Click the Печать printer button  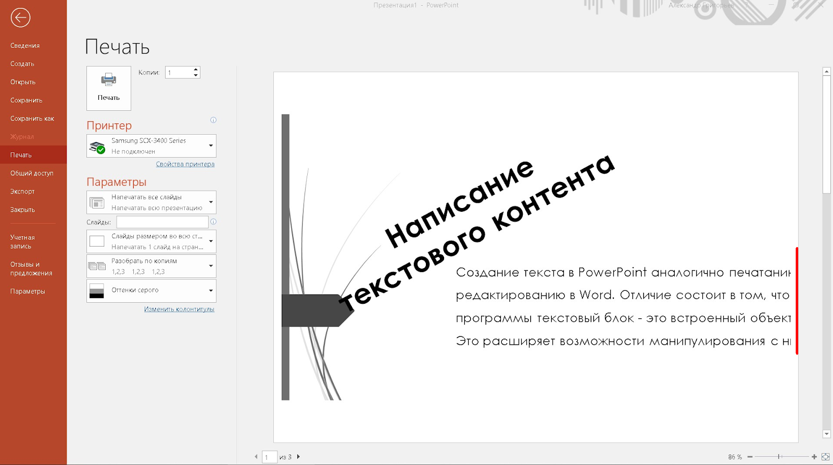point(109,88)
